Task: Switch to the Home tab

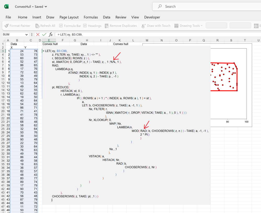Action: click(x=23, y=17)
